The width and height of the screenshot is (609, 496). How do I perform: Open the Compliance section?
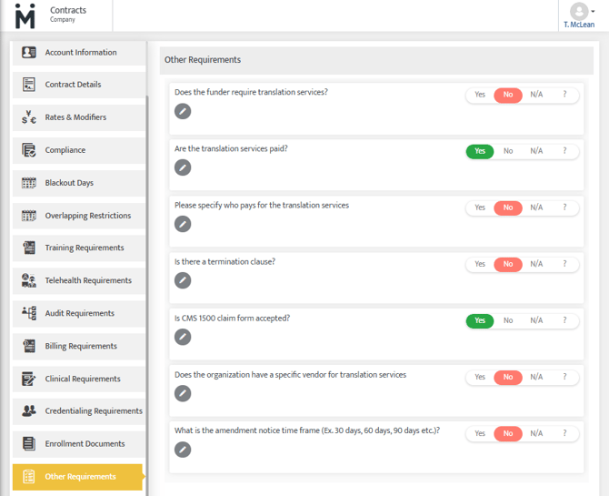tap(65, 150)
